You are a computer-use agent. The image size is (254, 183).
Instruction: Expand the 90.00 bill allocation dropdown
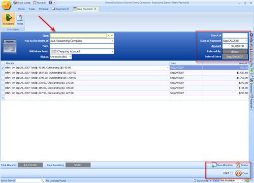pos(168,68)
